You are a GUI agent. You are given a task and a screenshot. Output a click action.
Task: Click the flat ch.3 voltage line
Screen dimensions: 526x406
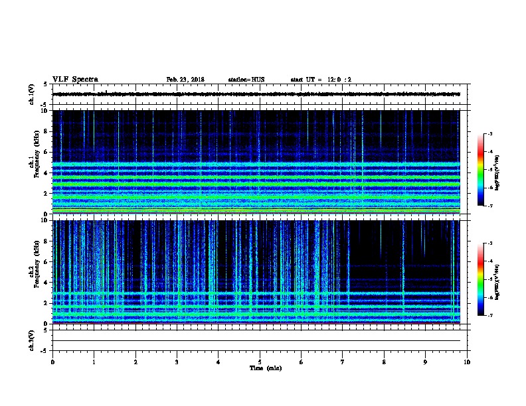pyautogui.click(x=256, y=341)
